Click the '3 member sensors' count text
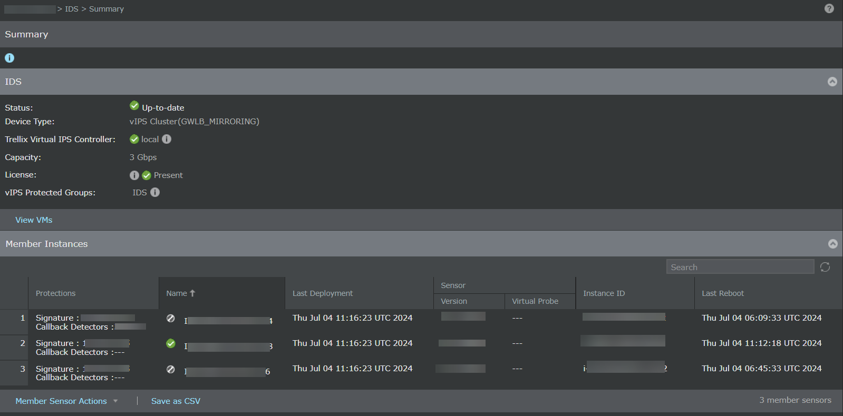Viewport: 843px width, 416px height. pos(795,400)
